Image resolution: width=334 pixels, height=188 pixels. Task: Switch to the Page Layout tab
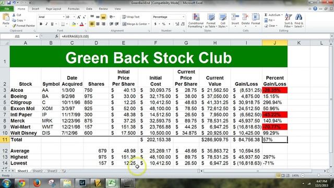click(53, 9)
